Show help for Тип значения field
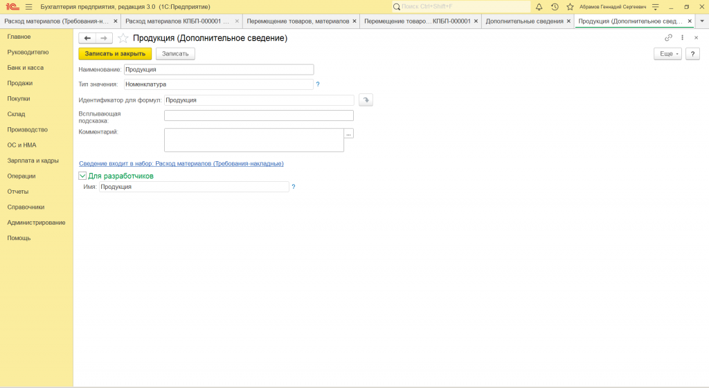This screenshot has height=388, width=709. [318, 84]
